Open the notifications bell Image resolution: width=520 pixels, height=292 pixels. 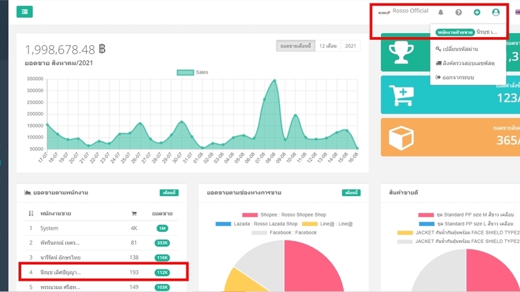pyautogui.click(x=440, y=12)
